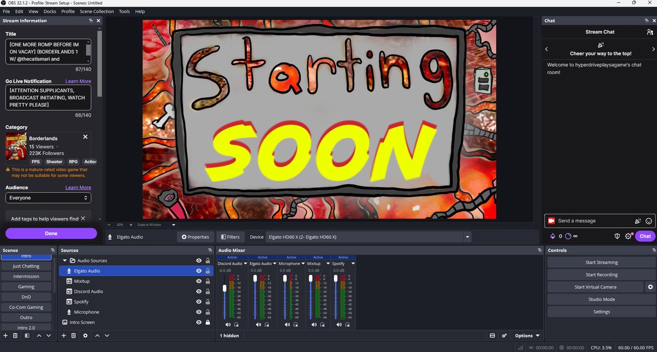Add a new scene with plus icon
This screenshot has height=352, width=657.
pyautogui.click(x=5, y=335)
